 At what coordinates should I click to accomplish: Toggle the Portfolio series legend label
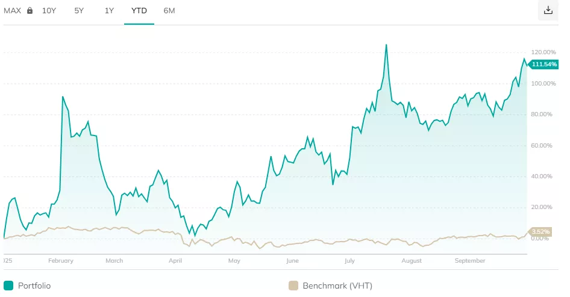[34, 286]
